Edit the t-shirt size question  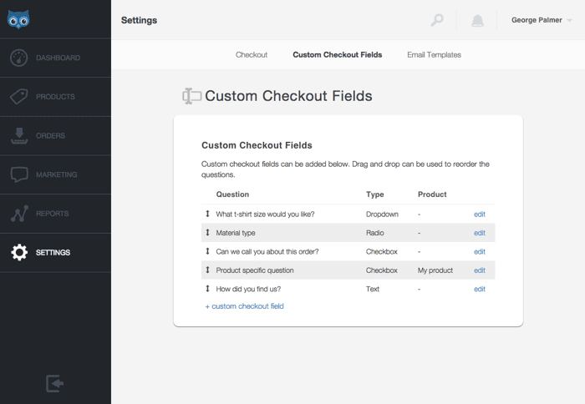tap(480, 215)
